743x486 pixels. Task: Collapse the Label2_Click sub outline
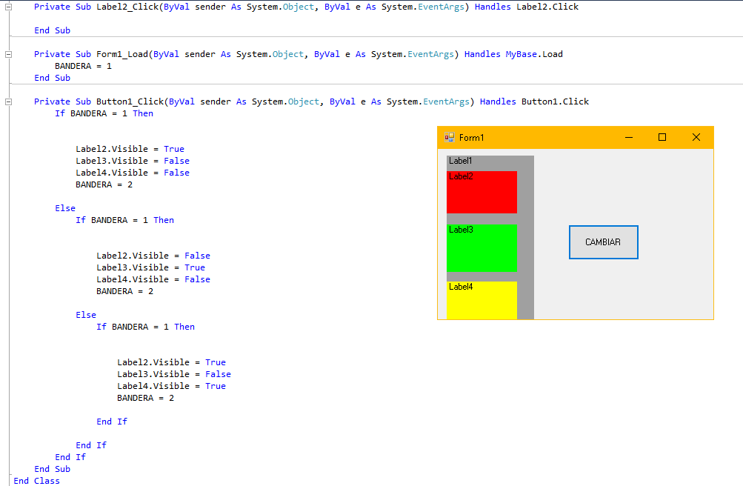tap(9, 7)
